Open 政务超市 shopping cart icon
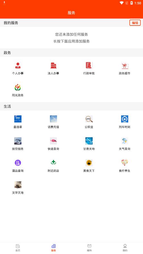Viewport: 143px width, 254px height. 125,65
